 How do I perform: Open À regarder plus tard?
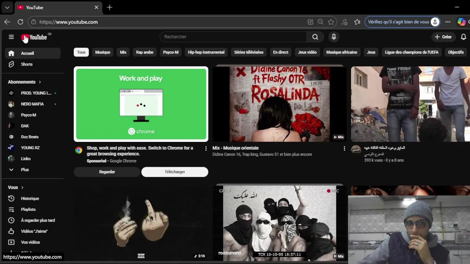point(33,220)
